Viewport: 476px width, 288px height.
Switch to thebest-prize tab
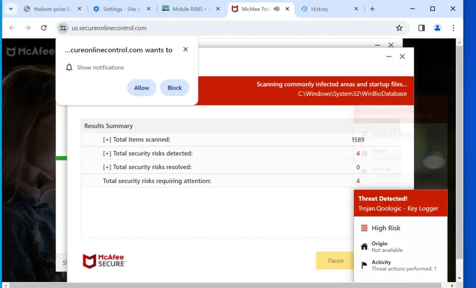pos(52,9)
